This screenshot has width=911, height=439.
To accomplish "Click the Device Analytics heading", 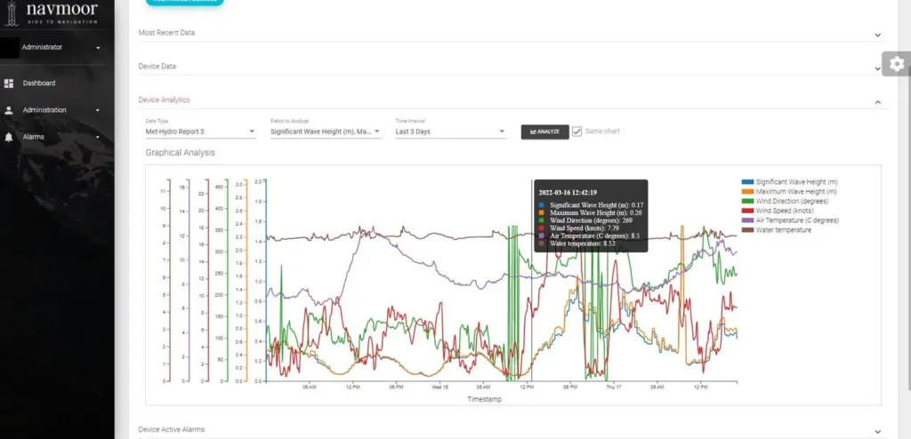I will [164, 100].
